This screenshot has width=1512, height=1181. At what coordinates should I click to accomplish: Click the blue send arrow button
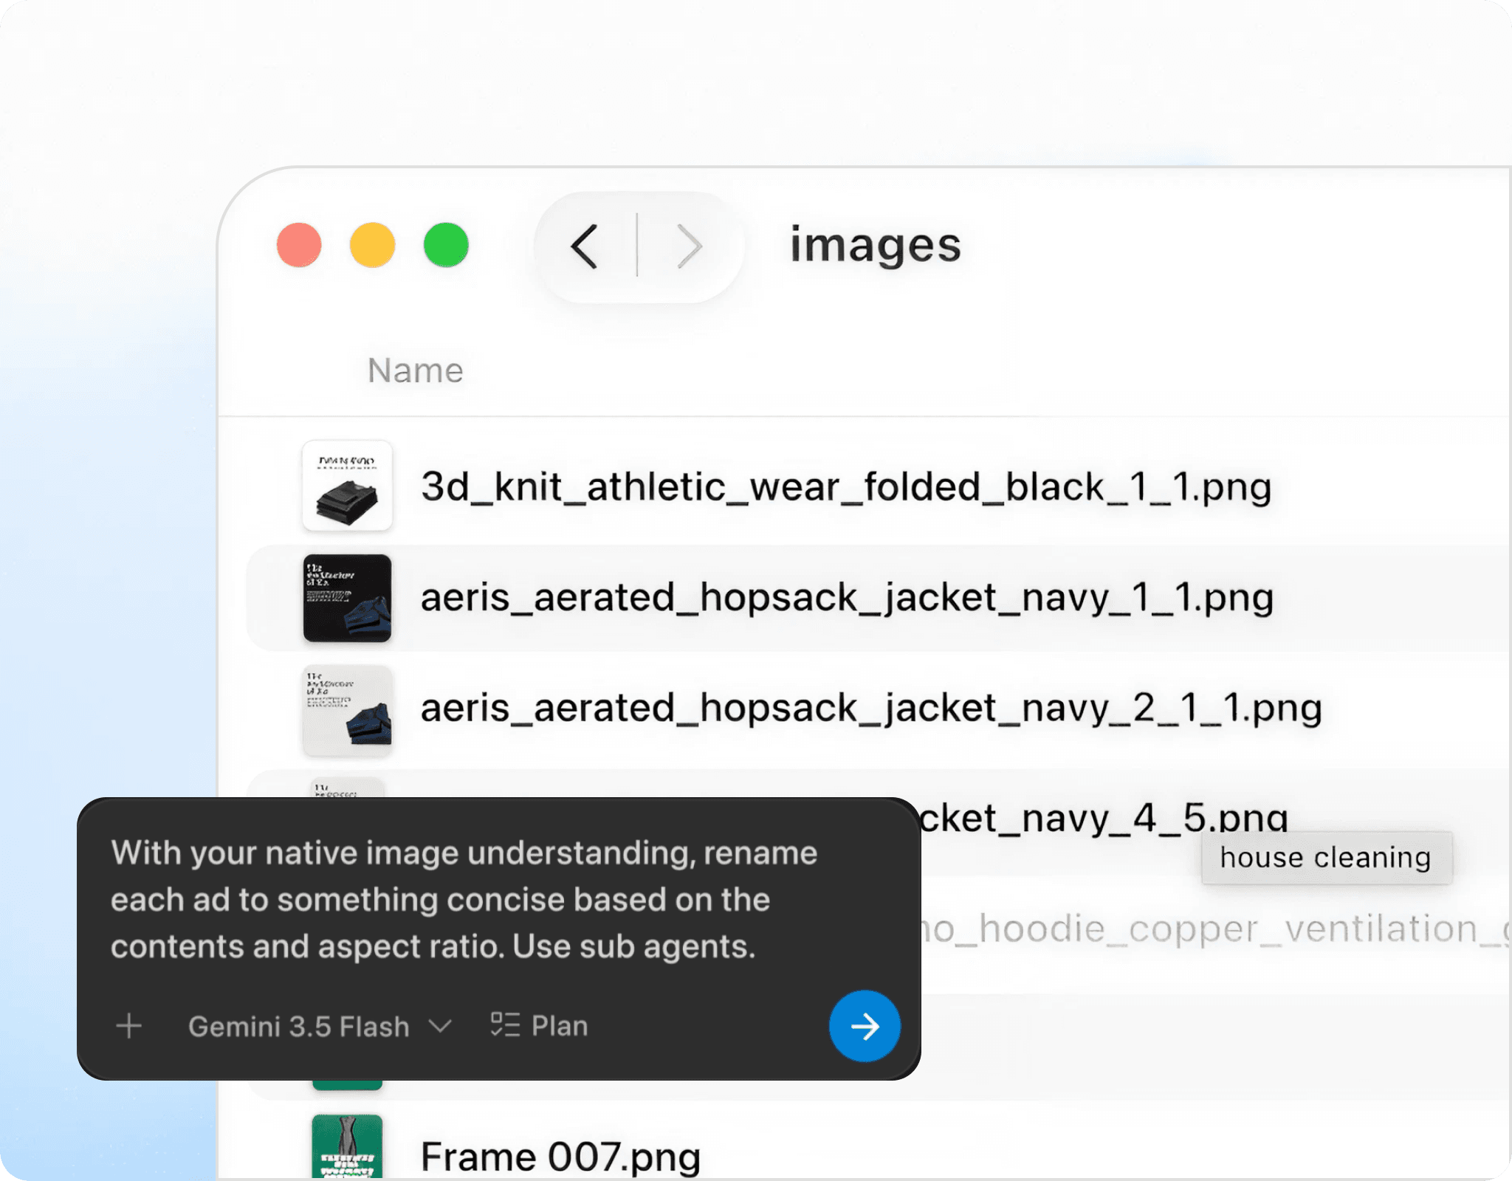865,1025
